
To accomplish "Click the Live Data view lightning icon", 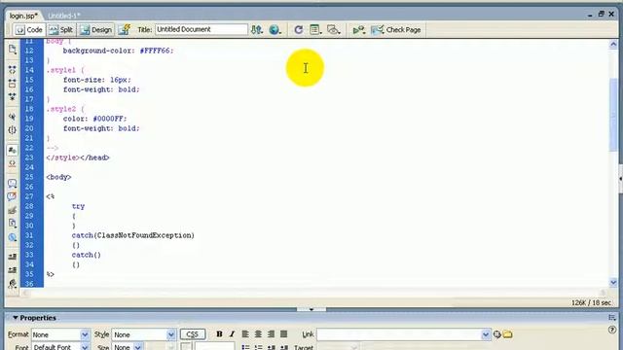I will (x=125, y=30).
